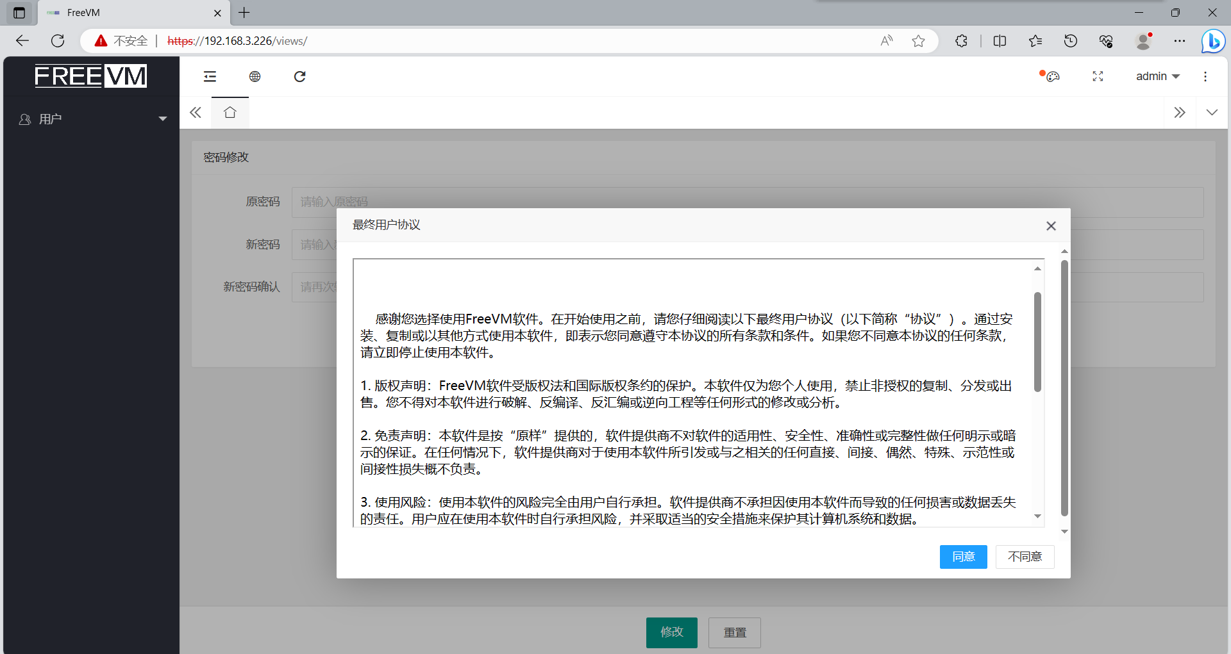Click the FreeVM logo
This screenshot has width=1231, height=654.
click(90, 76)
